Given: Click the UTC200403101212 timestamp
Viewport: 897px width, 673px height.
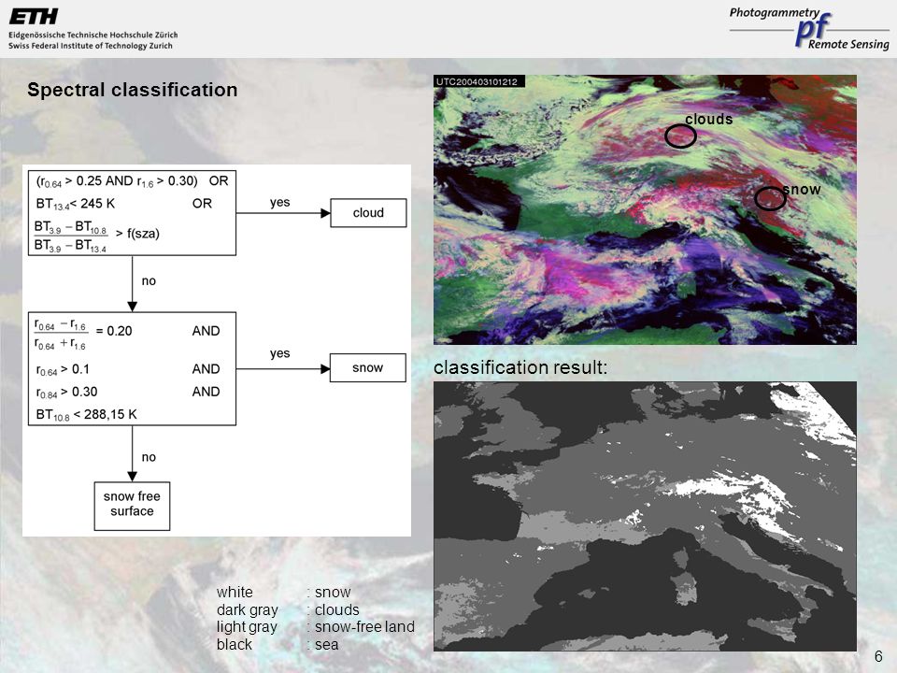Looking at the screenshot, I should coord(477,82).
